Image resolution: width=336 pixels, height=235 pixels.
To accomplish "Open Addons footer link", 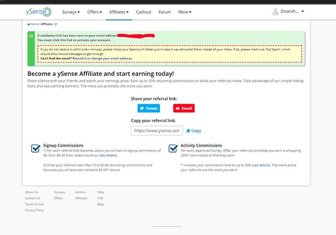I will tap(80, 192).
